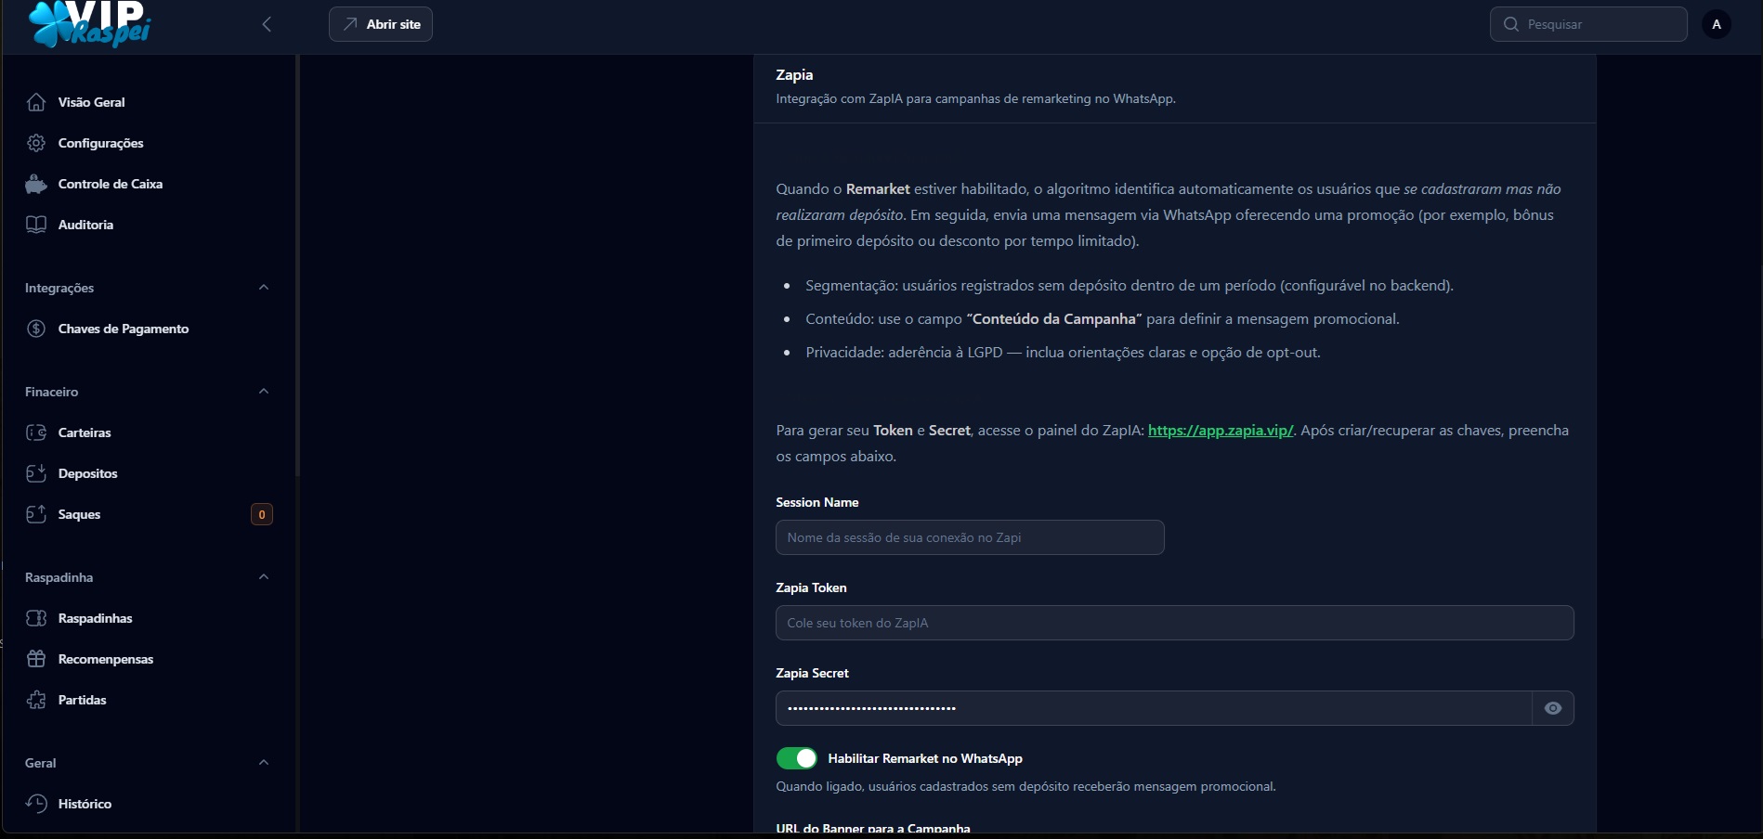Click the Segmentação bullet text
This screenshot has width=1763, height=839.
1130,286
